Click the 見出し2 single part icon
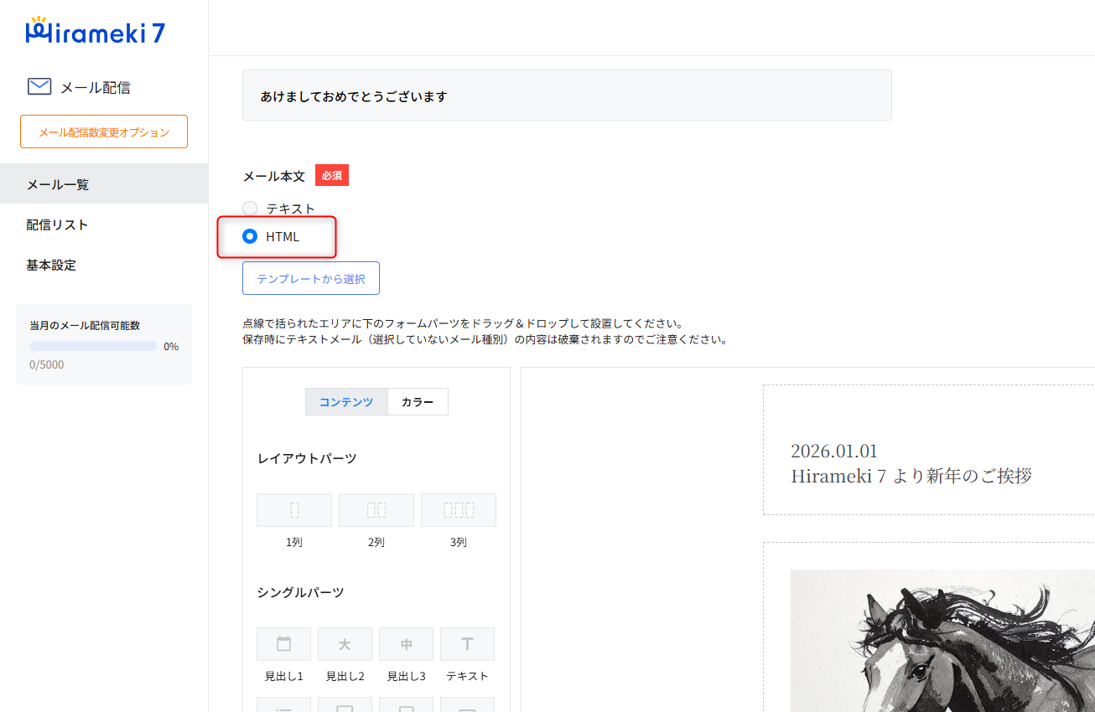The image size is (1095, 712). [345, 644]
